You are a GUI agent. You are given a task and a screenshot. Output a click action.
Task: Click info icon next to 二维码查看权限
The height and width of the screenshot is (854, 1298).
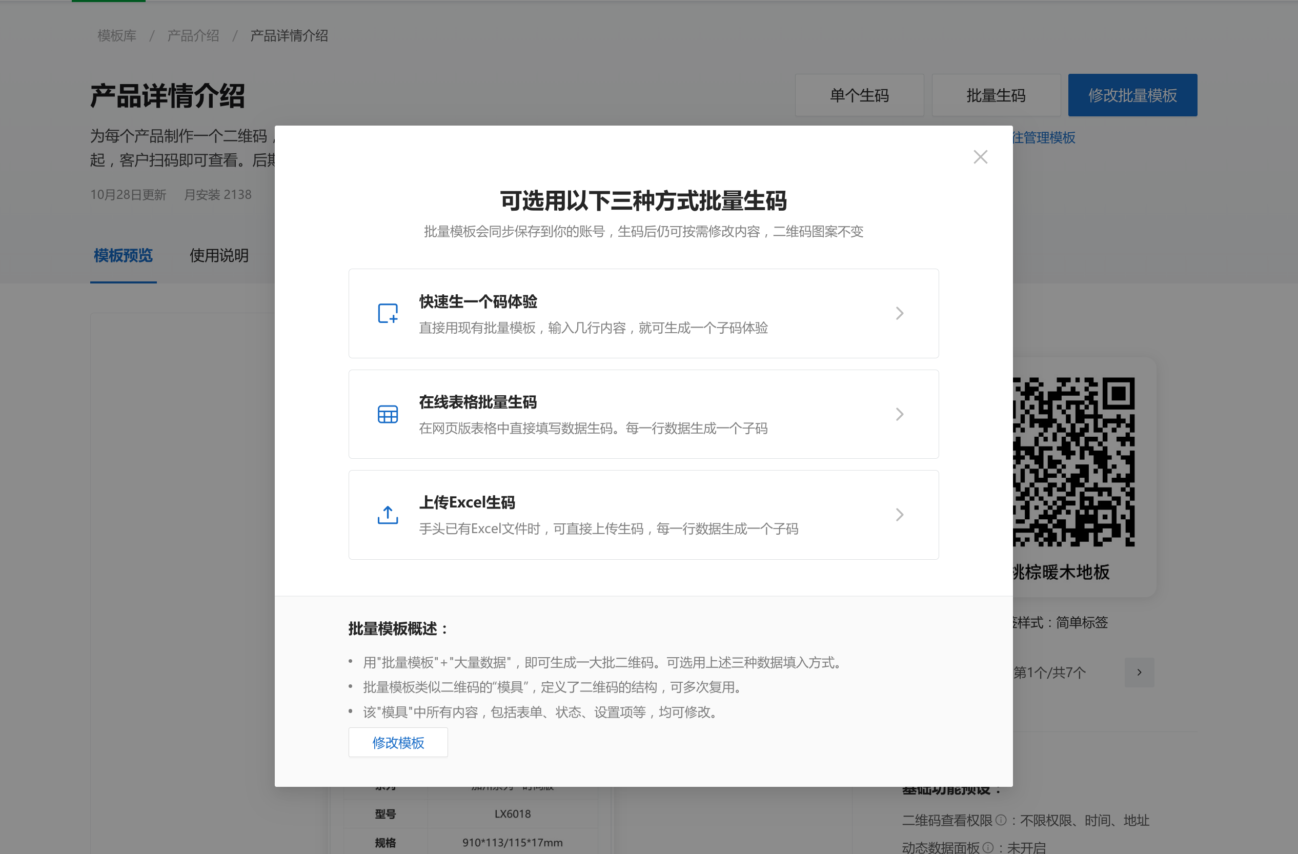1001,820
